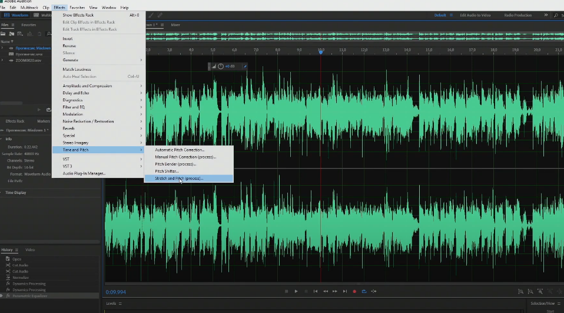Image resolution: width=564 pixels, height=313 pixels.
Task: Toggle Loop Playback in the transport
Action: (x=364, y=291)
